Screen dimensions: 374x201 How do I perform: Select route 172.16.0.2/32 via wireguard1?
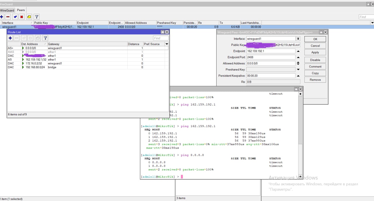pos(88,63)
